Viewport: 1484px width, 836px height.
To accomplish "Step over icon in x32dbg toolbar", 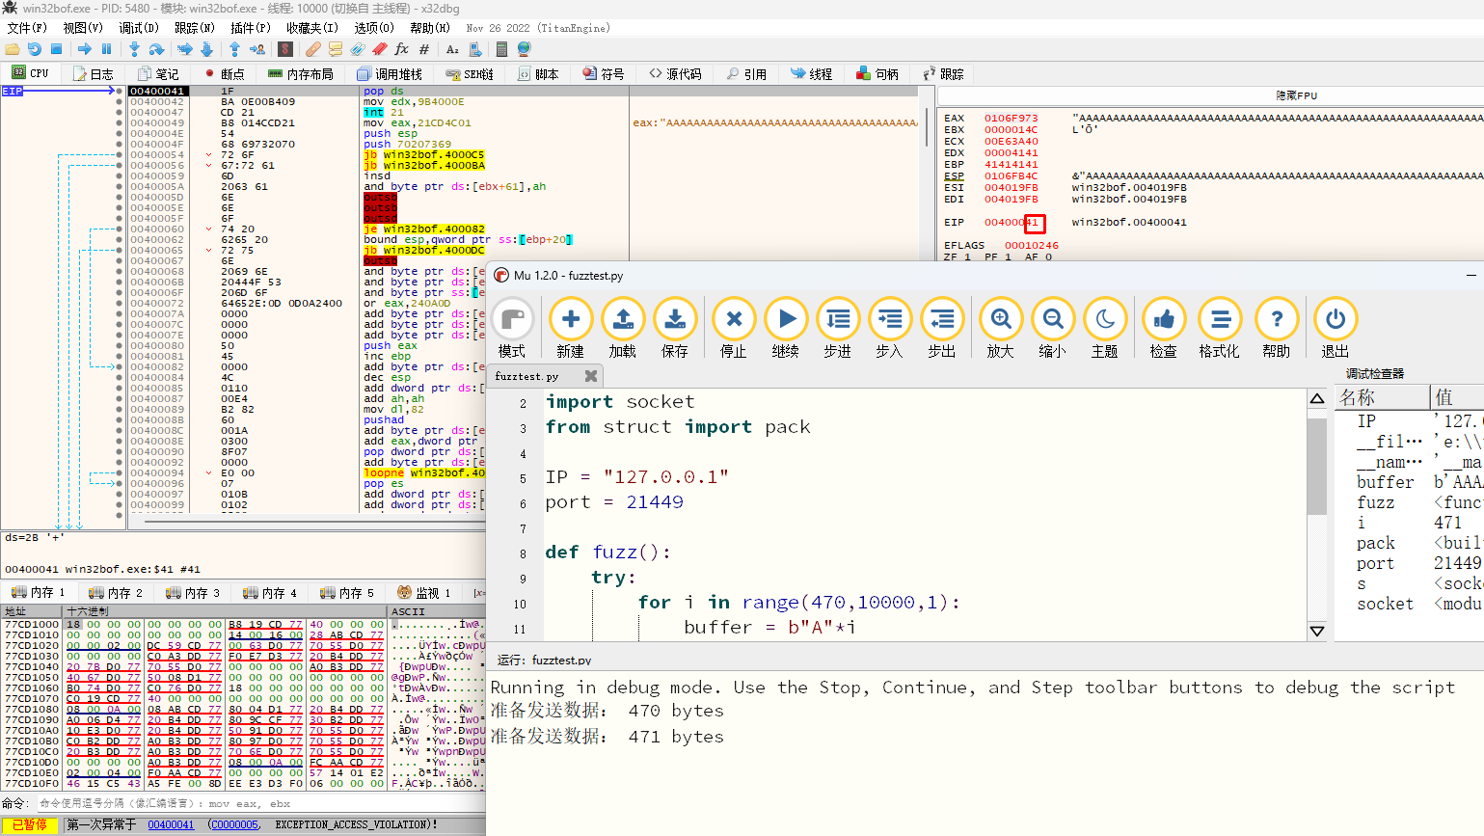I will (156, 48).
